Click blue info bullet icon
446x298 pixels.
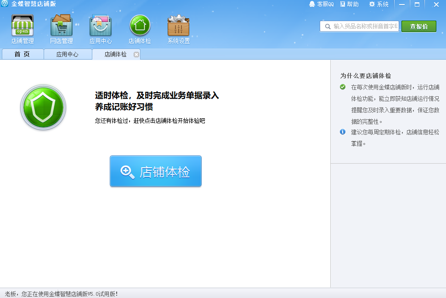tap(343, 132)
